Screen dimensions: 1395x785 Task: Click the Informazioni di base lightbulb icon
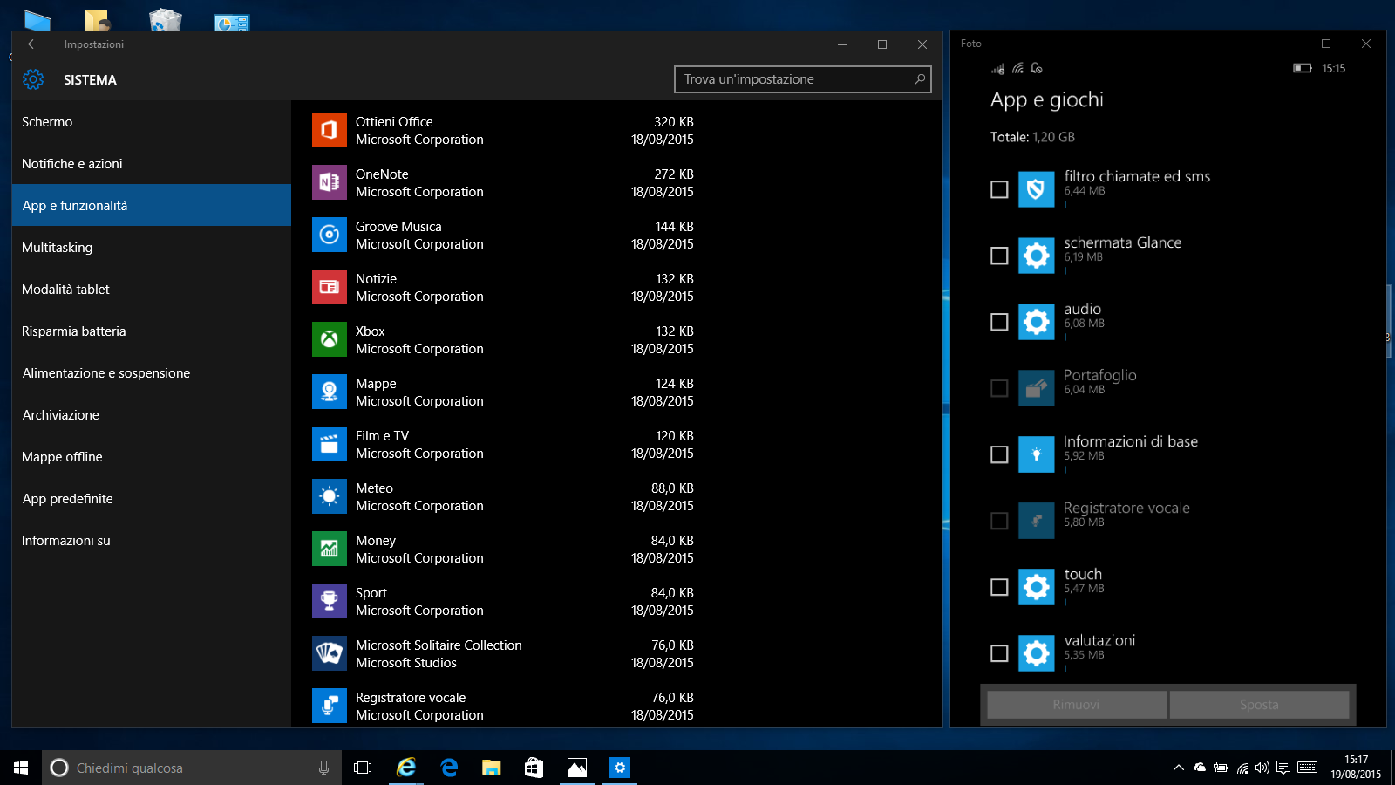(x=1037, y=454)
